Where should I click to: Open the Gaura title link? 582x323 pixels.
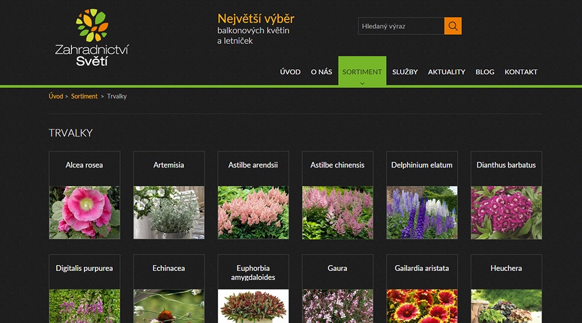[338, 268]
